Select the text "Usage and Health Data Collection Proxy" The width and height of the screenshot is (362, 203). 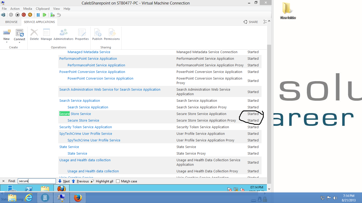(207, 171)
